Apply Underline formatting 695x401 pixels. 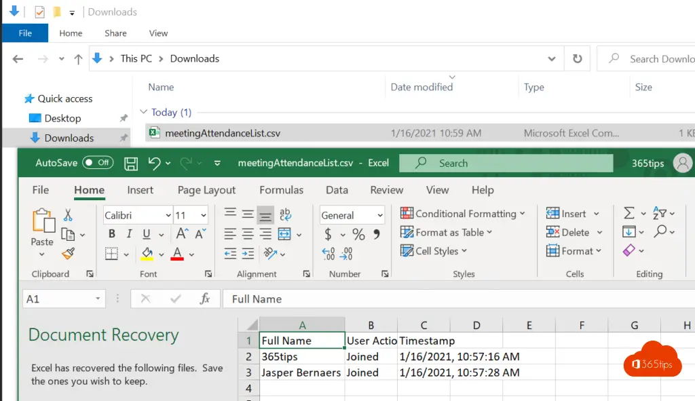[x=147, y=233]
